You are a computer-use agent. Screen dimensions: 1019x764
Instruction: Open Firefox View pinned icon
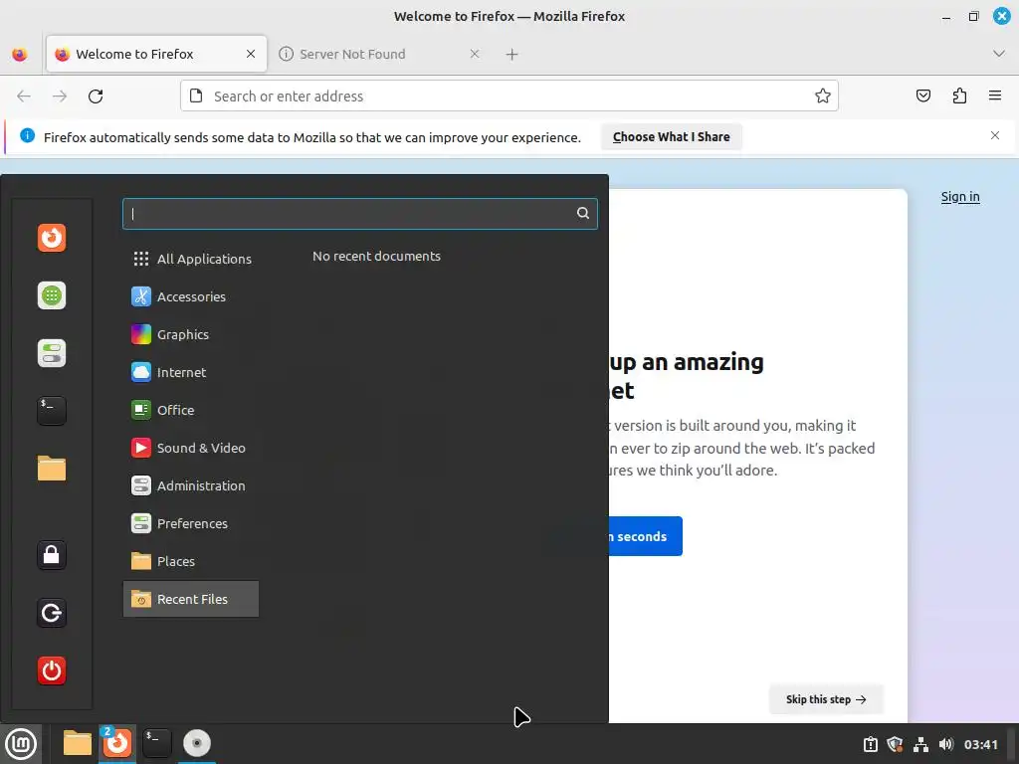tap(20, 54)
